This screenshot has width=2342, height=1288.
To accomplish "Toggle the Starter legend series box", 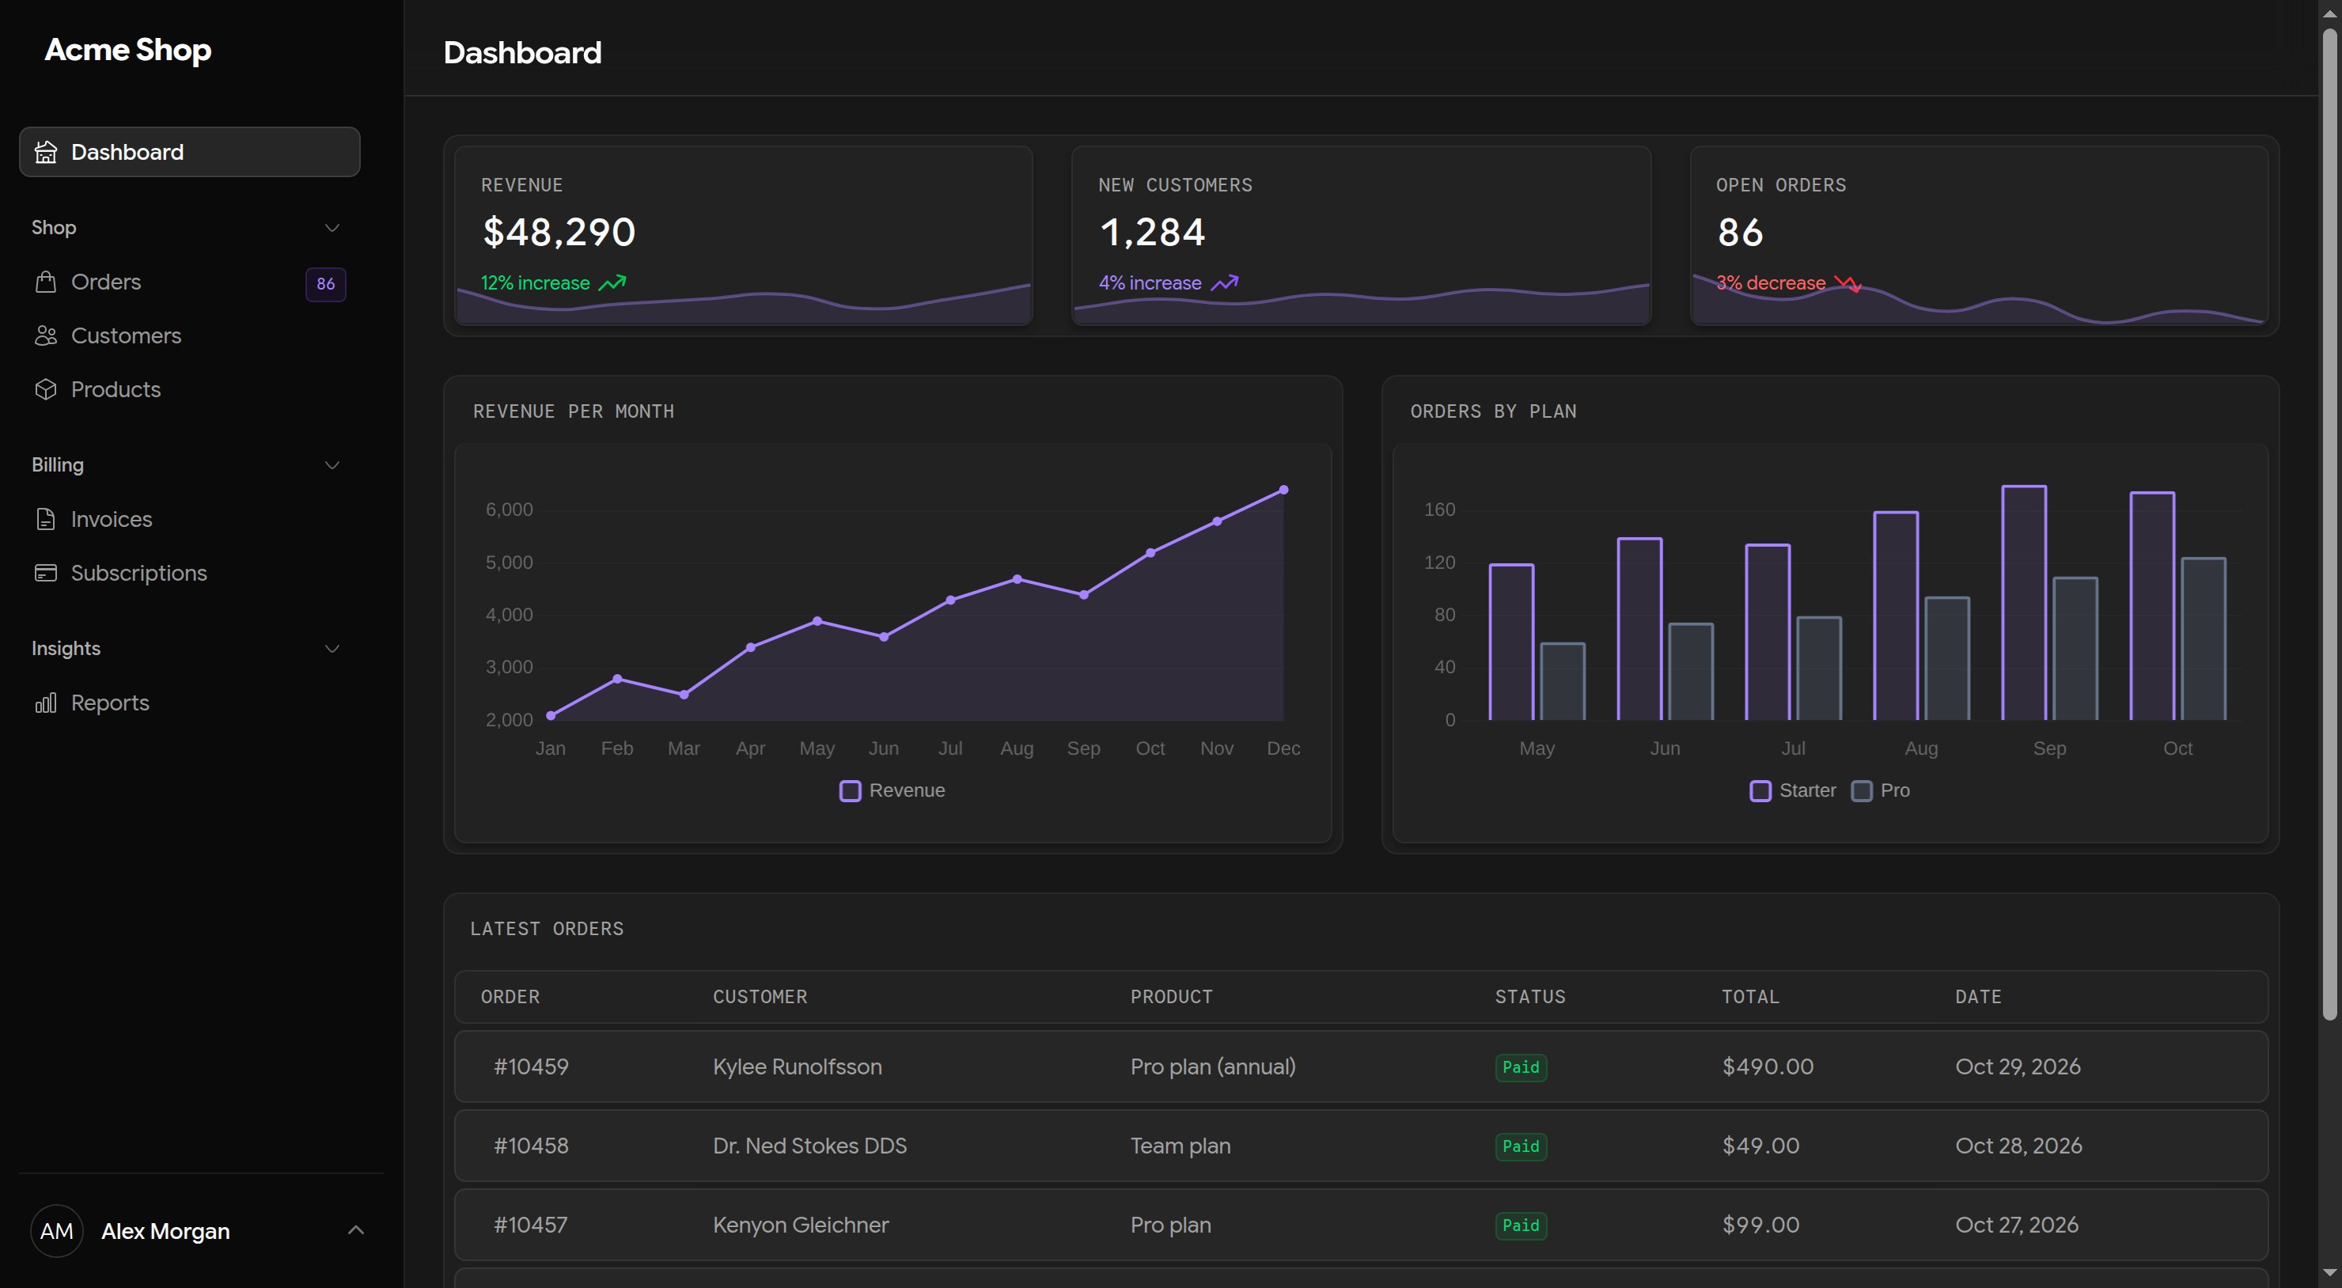I will pos(1760,791).
